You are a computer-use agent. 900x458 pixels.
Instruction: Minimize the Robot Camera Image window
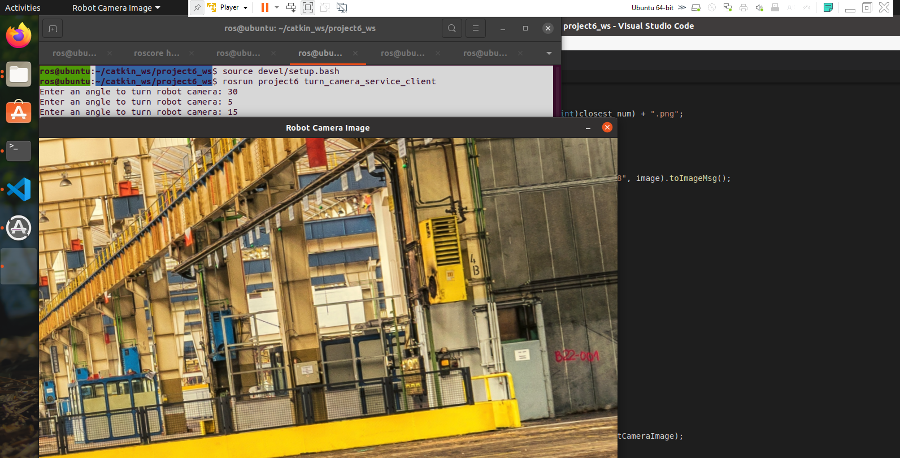pyautogui.click(x=588, y=128)
